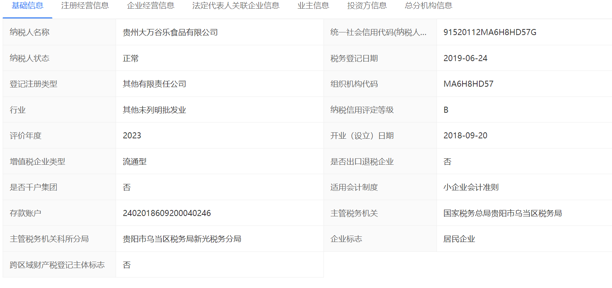Click the truncated 统一社会信用代码 label

pos(378,32)
